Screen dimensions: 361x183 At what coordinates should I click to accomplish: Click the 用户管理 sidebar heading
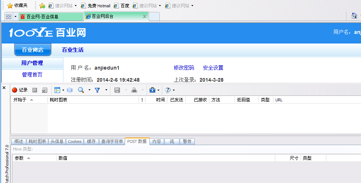(x=32, y=63)
